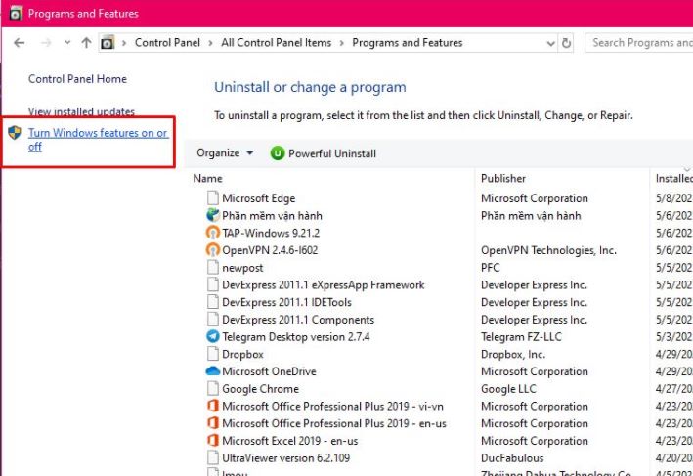This screenshot has width=693, height=476.
Task: Select UltraViewer version 6.2.109 entry
Action: (x=285, y=458)
